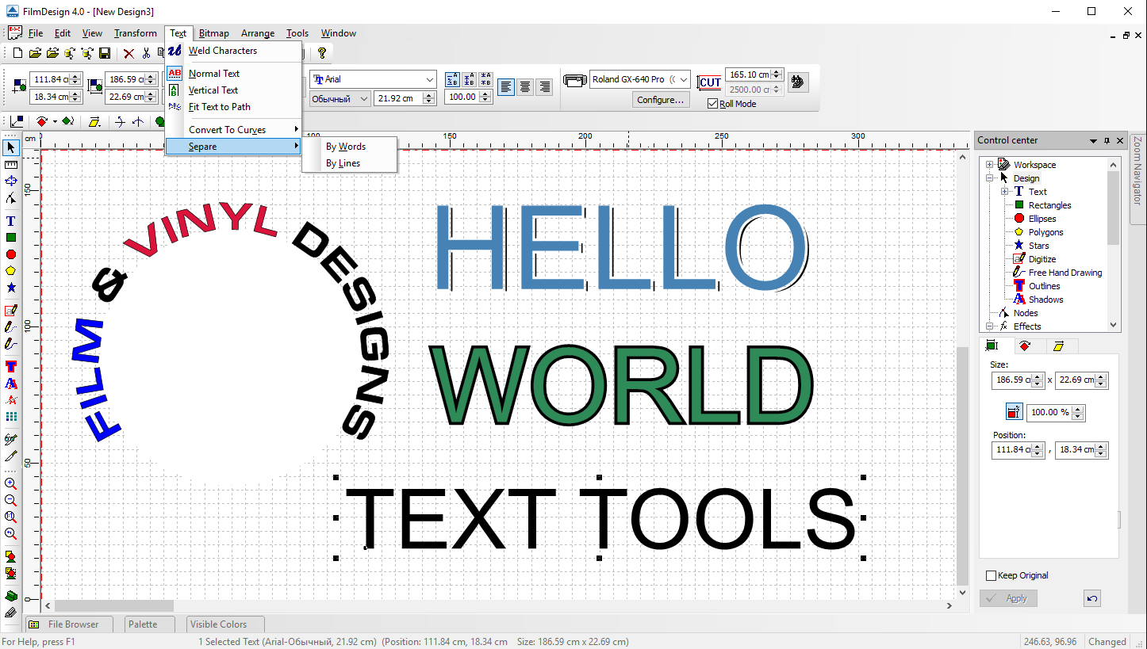Expand the Workspace tree node

[990, 165]
